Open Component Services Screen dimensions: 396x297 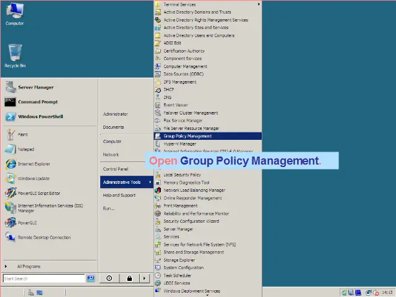point(208,59)
